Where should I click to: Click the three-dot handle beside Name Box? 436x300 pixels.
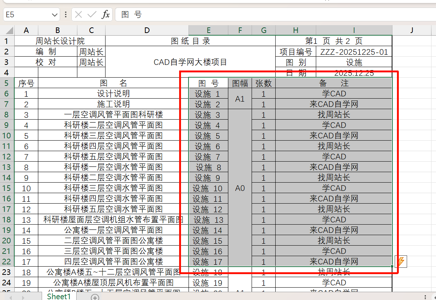[x=66, y=15]
